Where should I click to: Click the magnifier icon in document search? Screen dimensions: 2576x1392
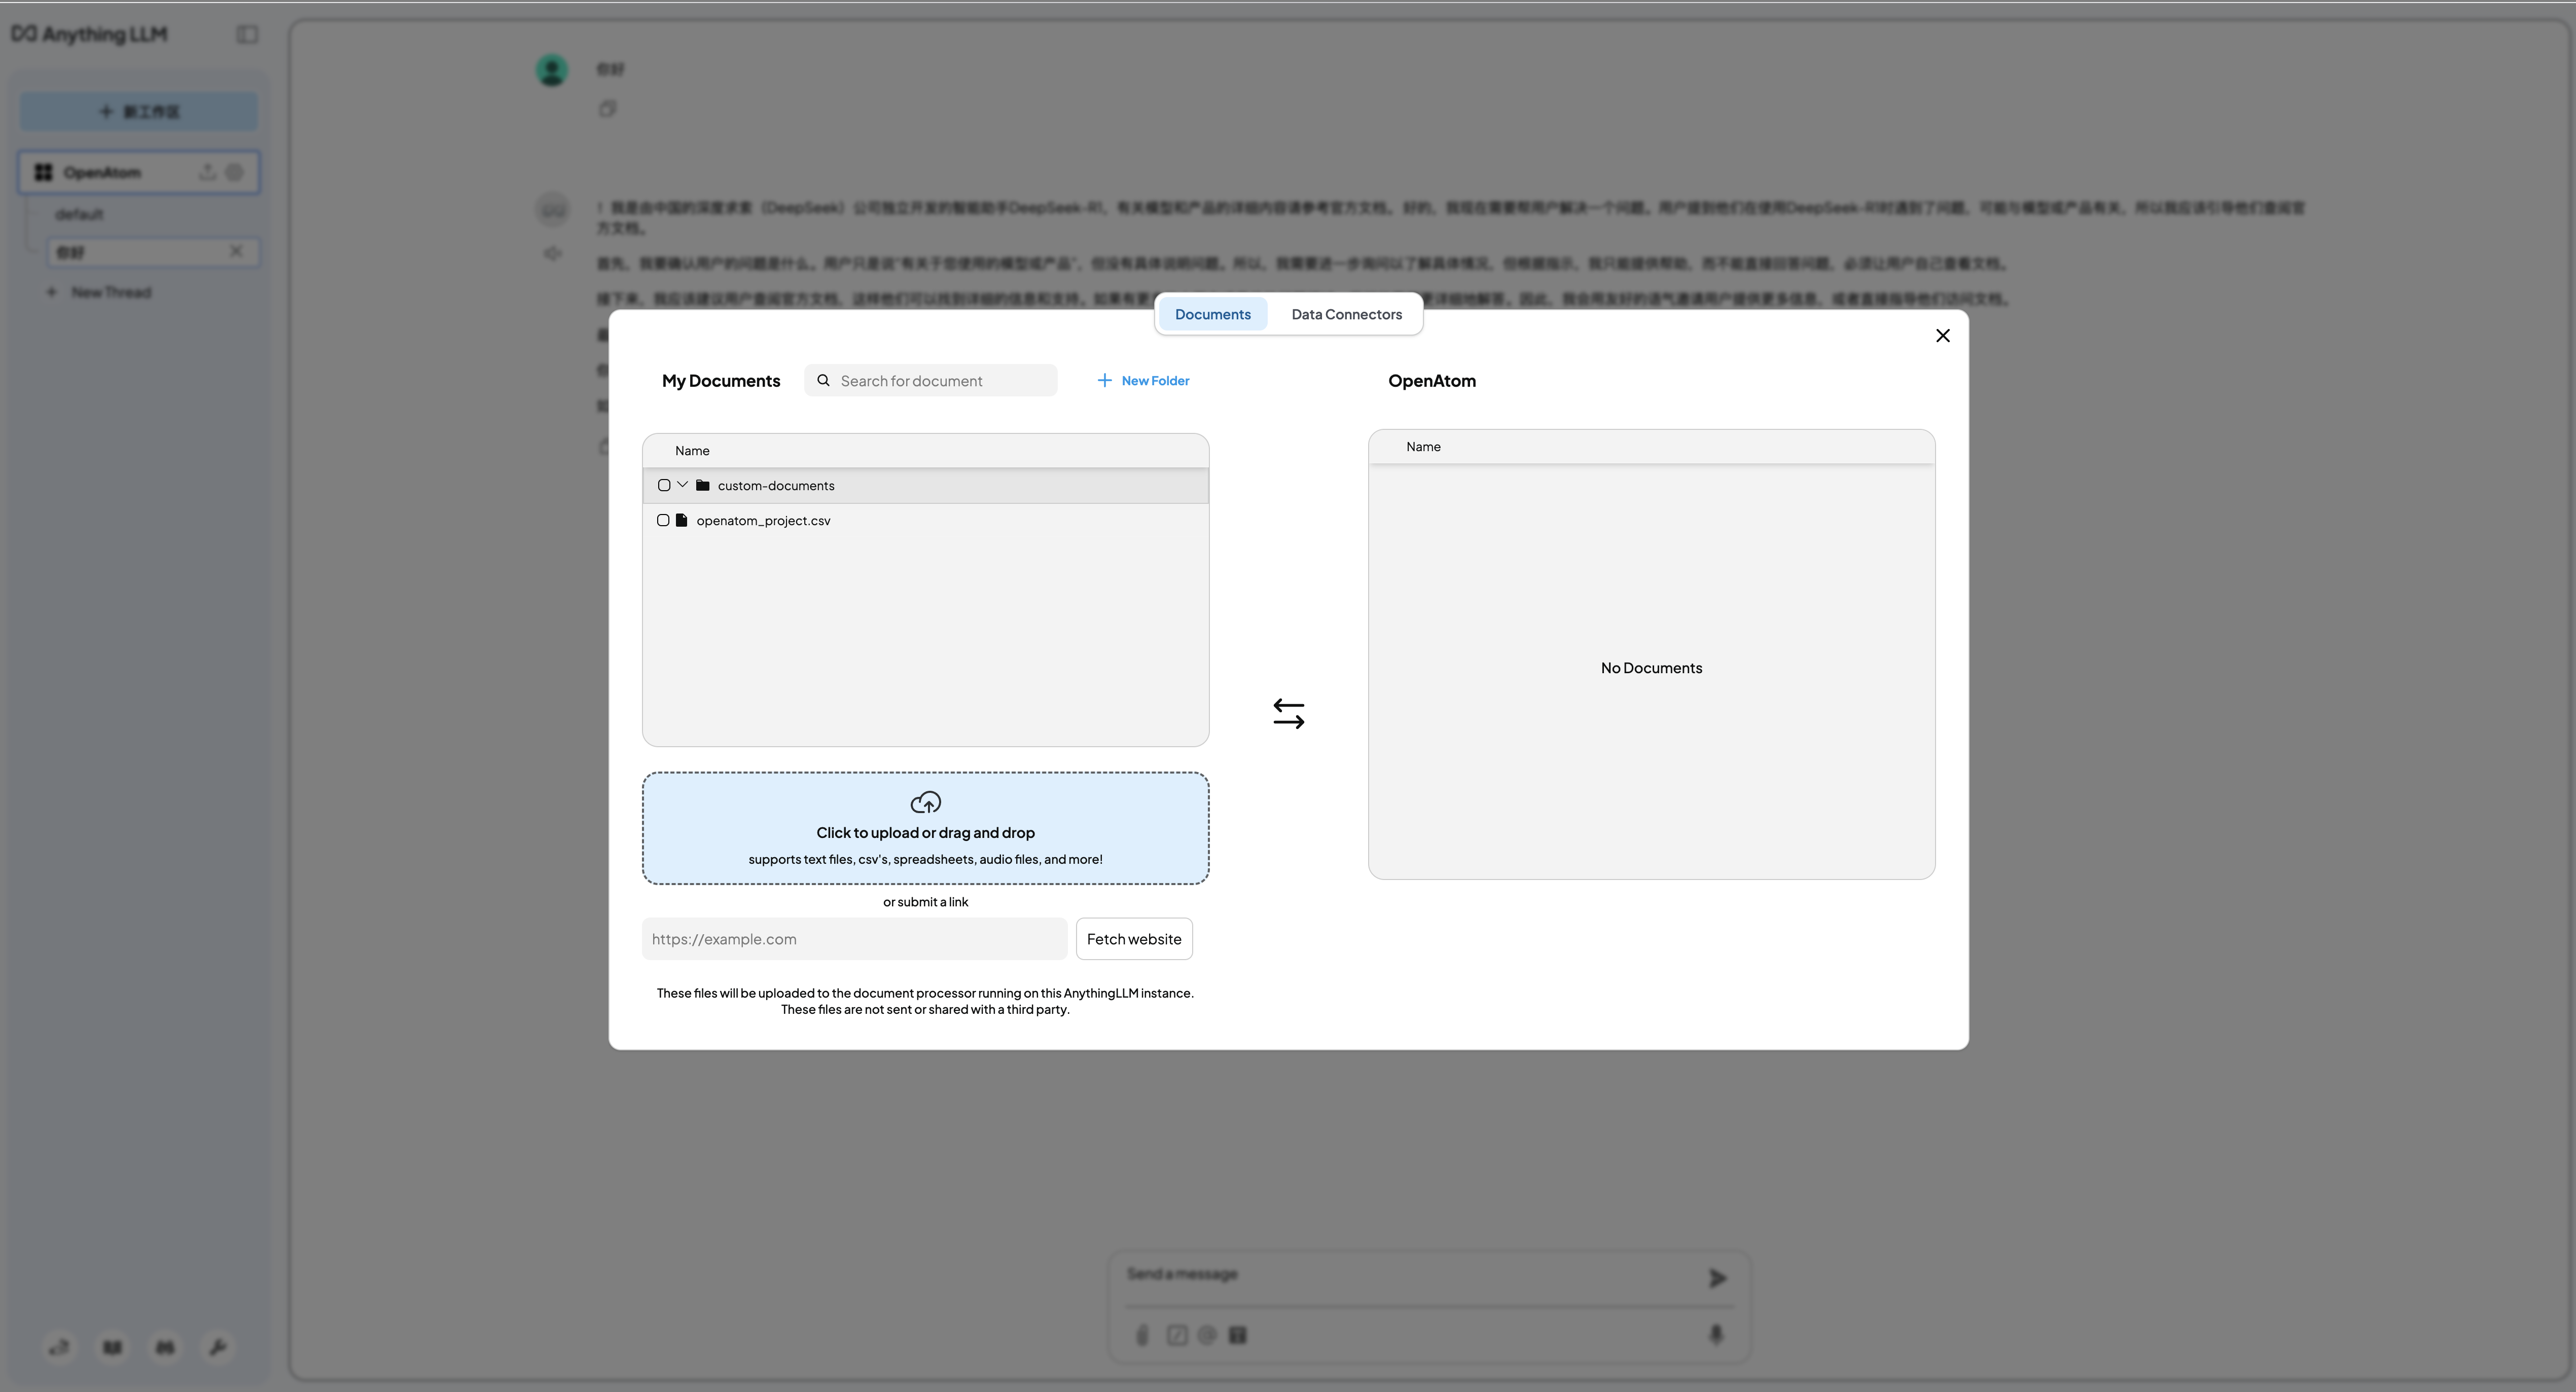[x=823, y=380]
